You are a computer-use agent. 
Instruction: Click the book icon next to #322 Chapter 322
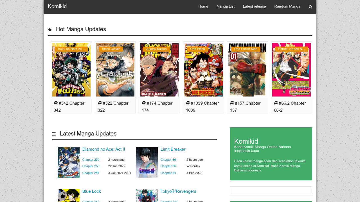[100, 103]
